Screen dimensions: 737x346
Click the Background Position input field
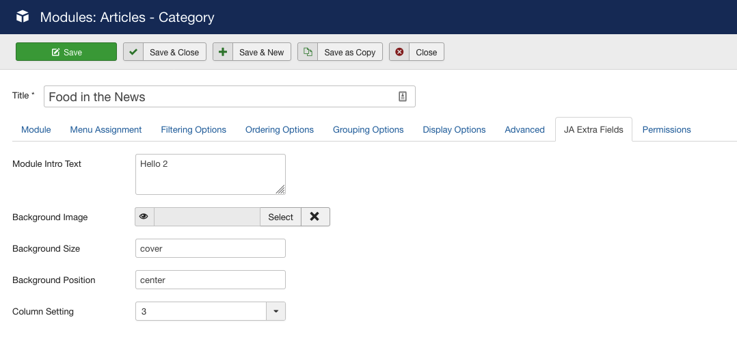210,280
